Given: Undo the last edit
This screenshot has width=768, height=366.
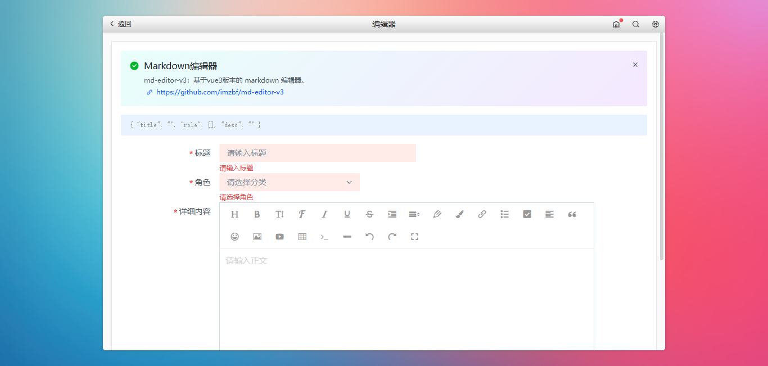Looking at the screenshot, I should pos(369,237).
